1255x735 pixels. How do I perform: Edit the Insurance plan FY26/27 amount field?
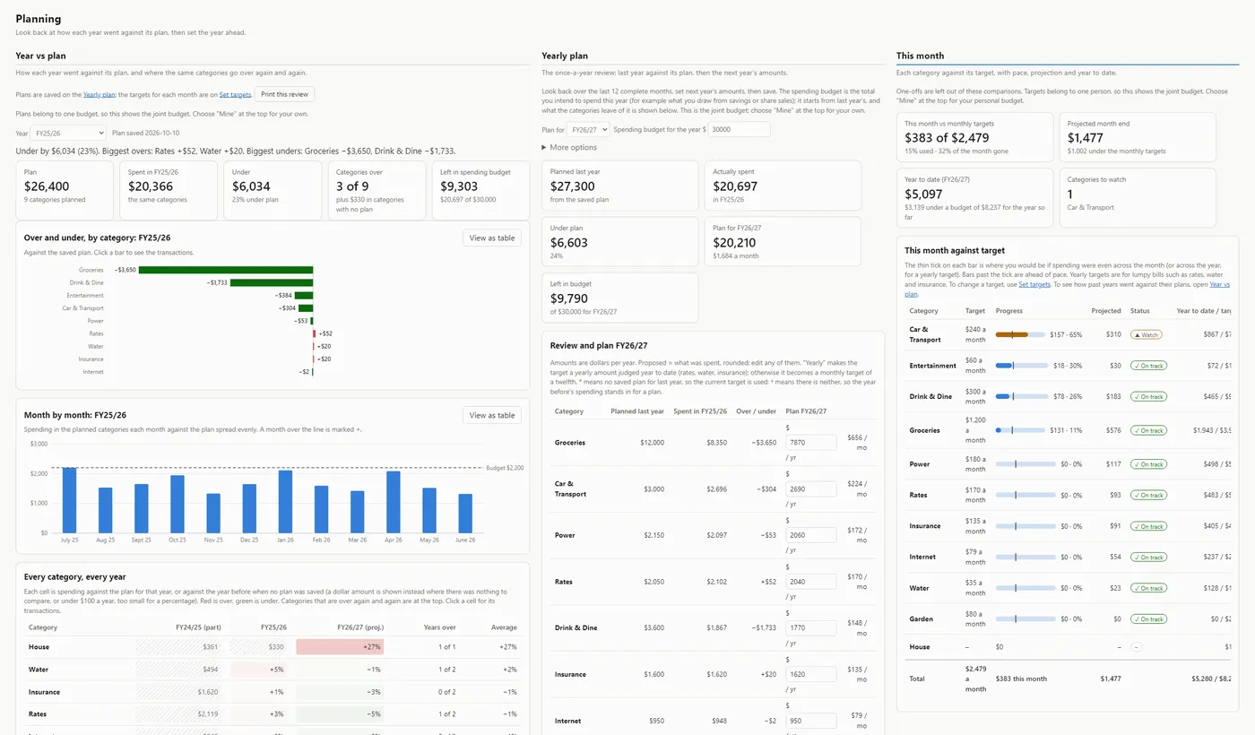tap(811, 674)
